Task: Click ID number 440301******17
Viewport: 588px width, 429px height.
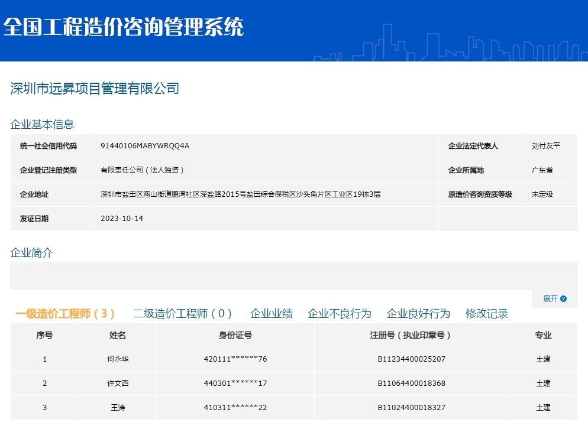Action: coord(235,383)
